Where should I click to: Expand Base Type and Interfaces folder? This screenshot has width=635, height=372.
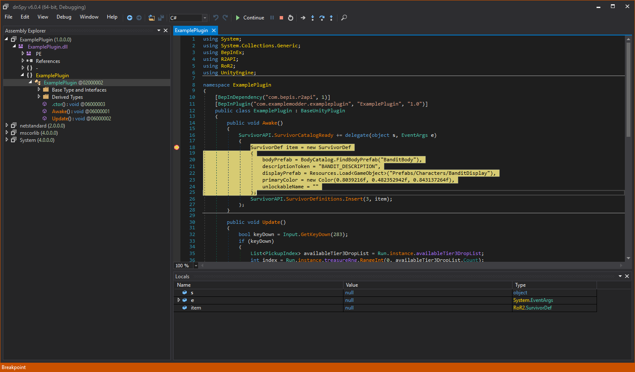[39, 90]
